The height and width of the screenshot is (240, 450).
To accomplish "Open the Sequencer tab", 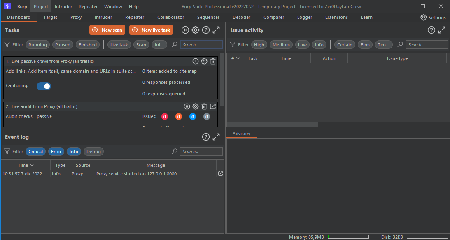I will click(208, 18).
